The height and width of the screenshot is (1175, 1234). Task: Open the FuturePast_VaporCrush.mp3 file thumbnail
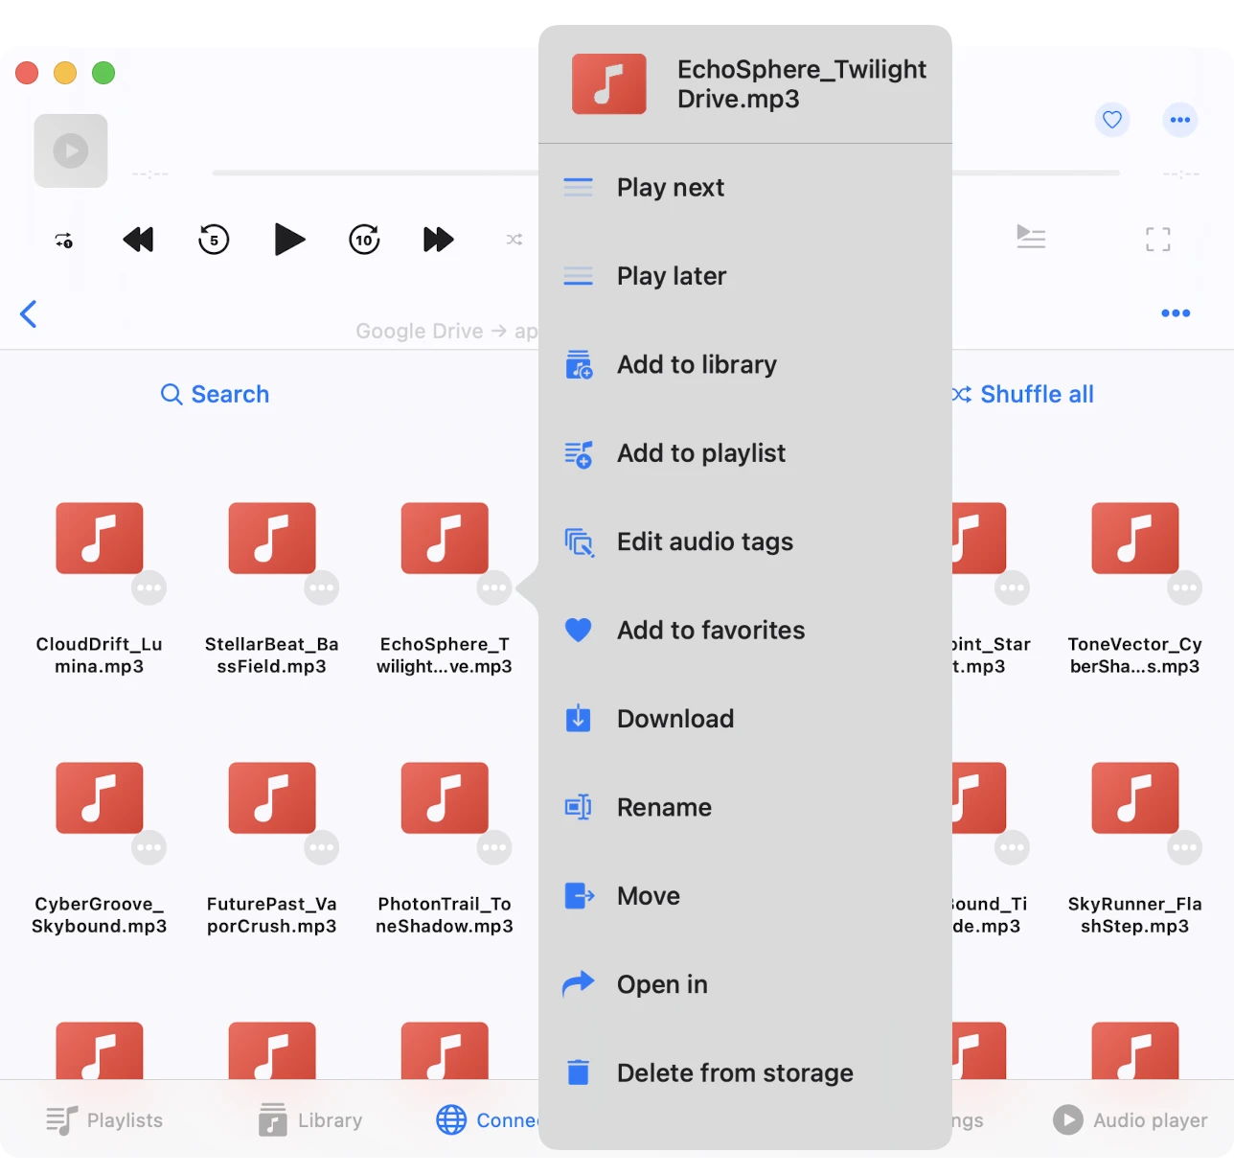(x=272, y=797)
